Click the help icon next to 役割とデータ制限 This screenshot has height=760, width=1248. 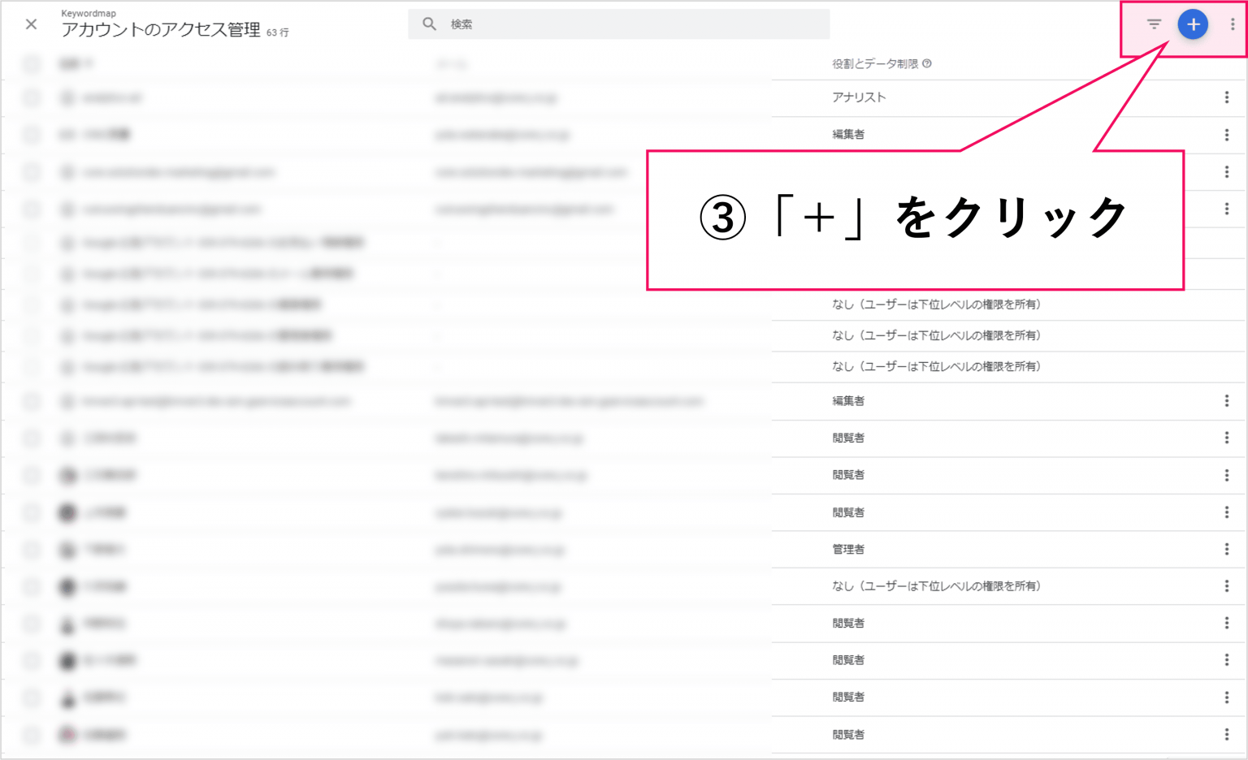927,63
